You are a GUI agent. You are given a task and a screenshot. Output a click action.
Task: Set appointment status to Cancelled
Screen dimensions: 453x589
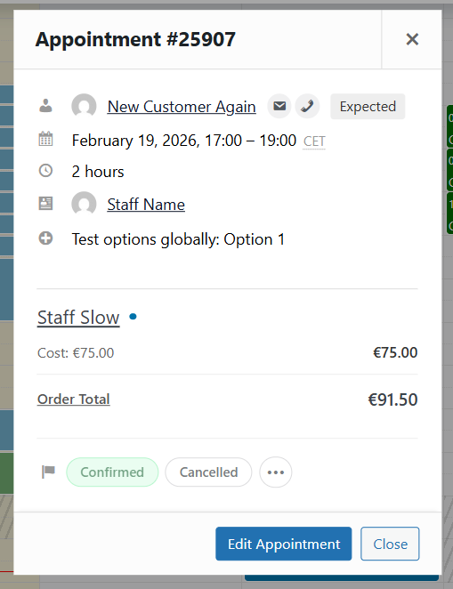[x=208, y=472]
